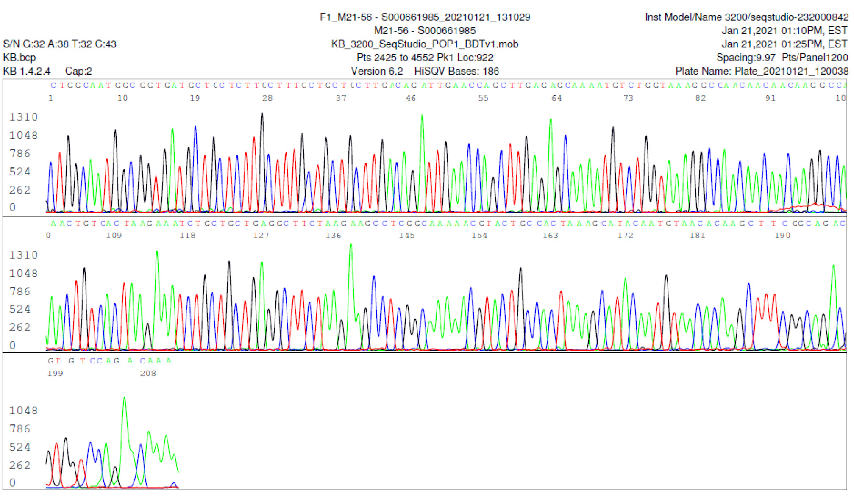The height and width of the screenshot is (496, 854).
Task: Click base position marker 46
Action: tap(411, 98)
